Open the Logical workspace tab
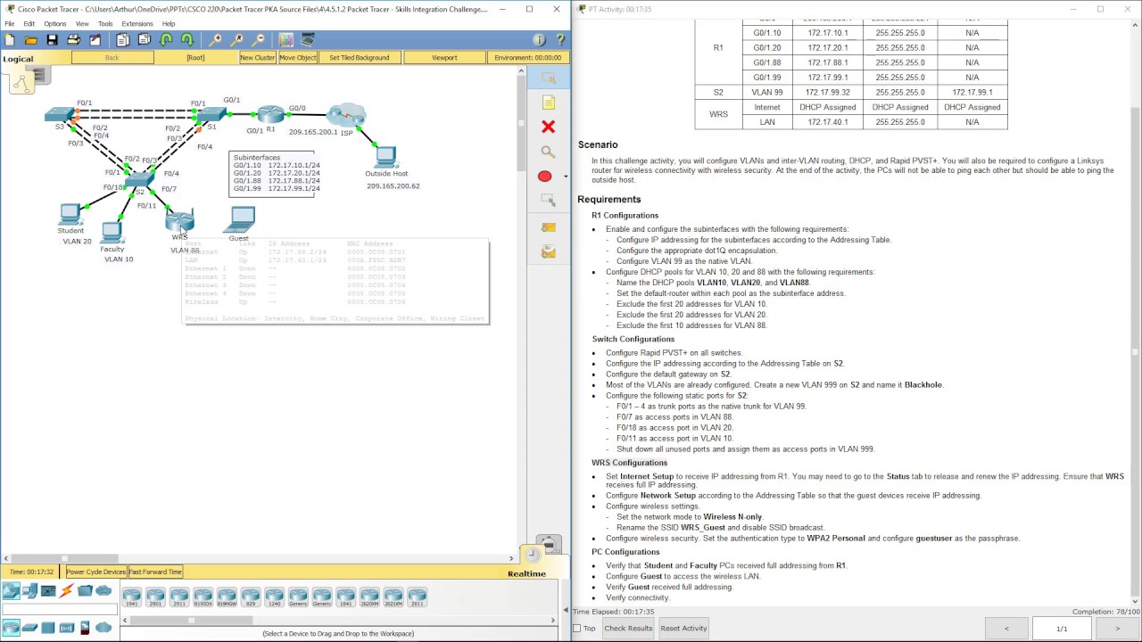Viewport: 1142px width, 642px height. click(18, 59)
